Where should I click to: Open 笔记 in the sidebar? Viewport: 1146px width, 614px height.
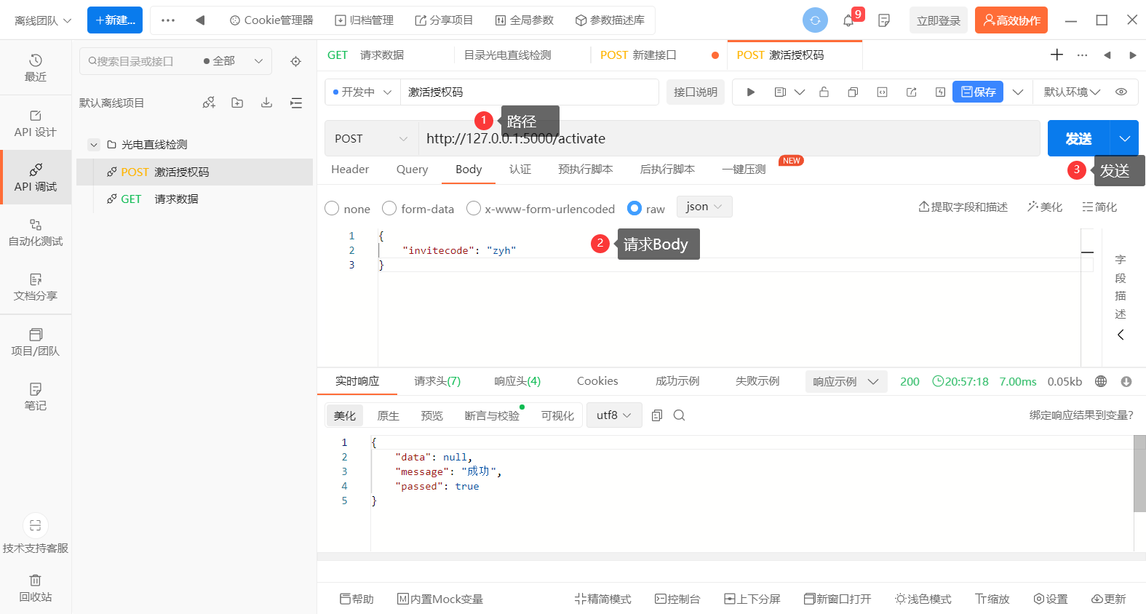coord(36,396)
